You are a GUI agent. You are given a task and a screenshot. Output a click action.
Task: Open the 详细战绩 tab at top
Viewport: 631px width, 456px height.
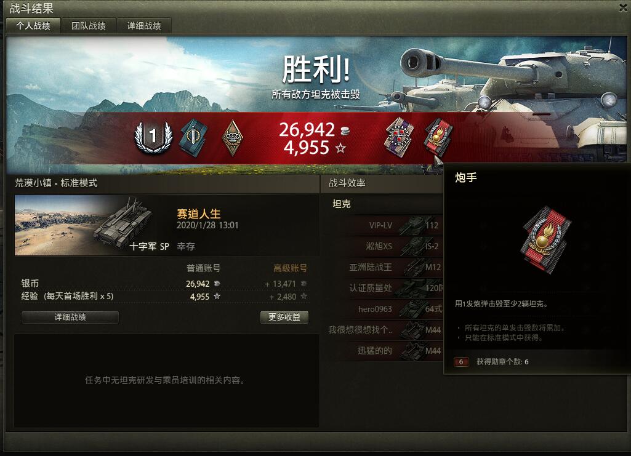pos(144,26)
